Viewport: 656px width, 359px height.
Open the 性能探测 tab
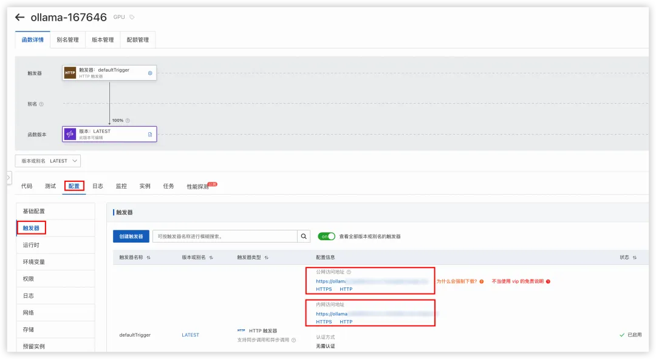coord(198,186)
